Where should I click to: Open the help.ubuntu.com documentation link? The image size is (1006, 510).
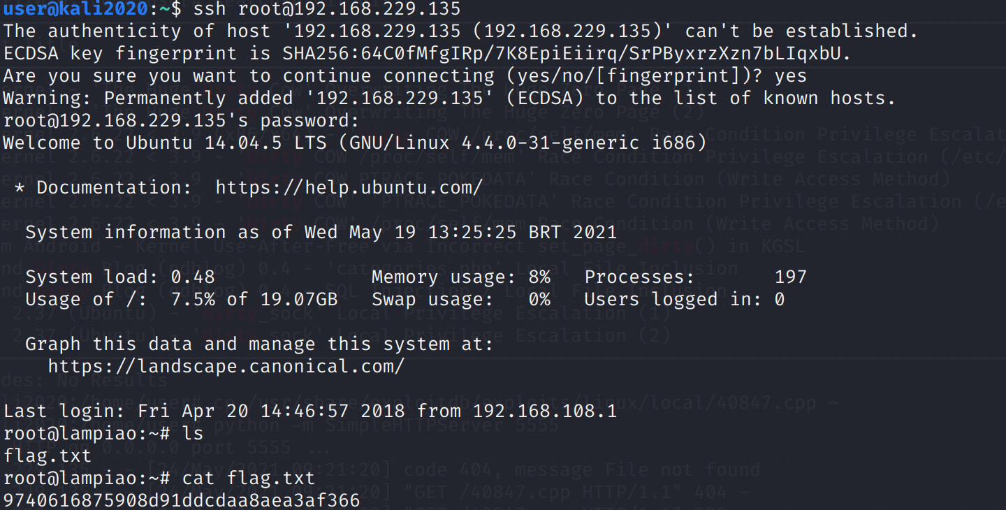coord(349,187)
